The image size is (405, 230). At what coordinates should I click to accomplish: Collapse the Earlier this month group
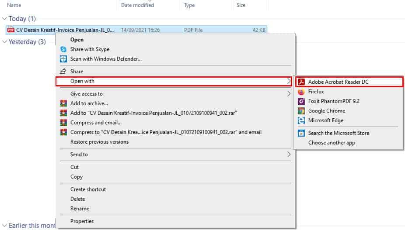[x=4, y=225]
